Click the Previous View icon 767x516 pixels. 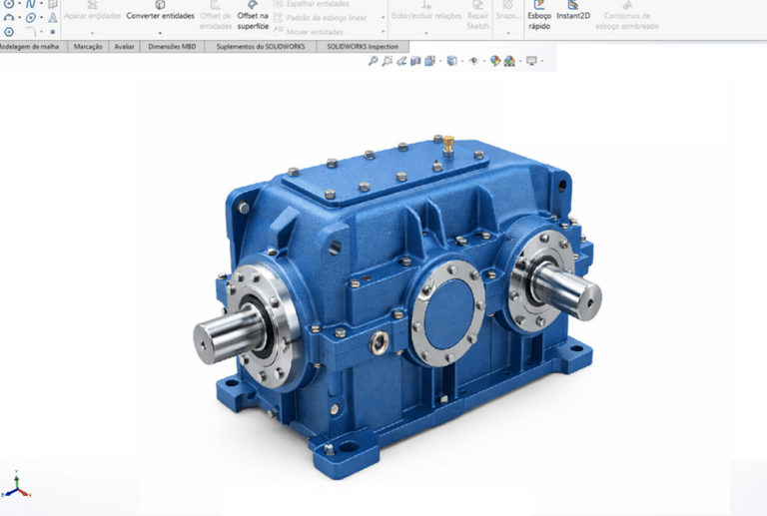(401, 61)
